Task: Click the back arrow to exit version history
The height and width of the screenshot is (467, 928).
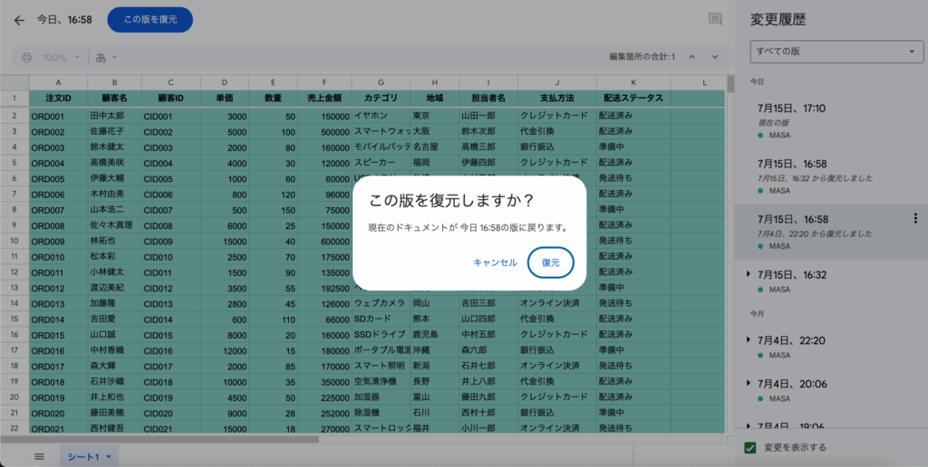Action: click(x=19, y=20)
